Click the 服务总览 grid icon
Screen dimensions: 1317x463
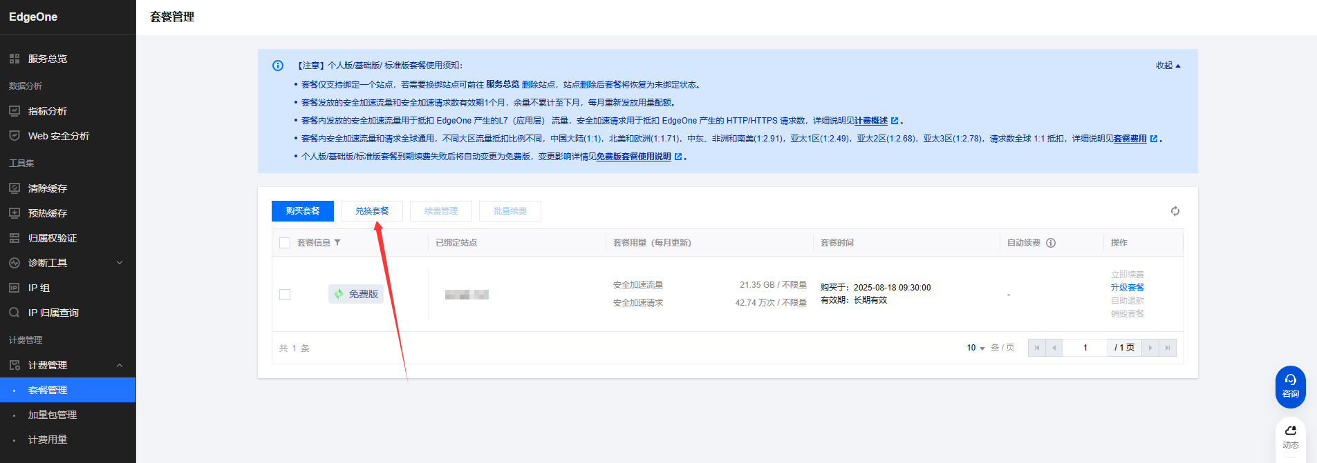(x=15, y=59)
